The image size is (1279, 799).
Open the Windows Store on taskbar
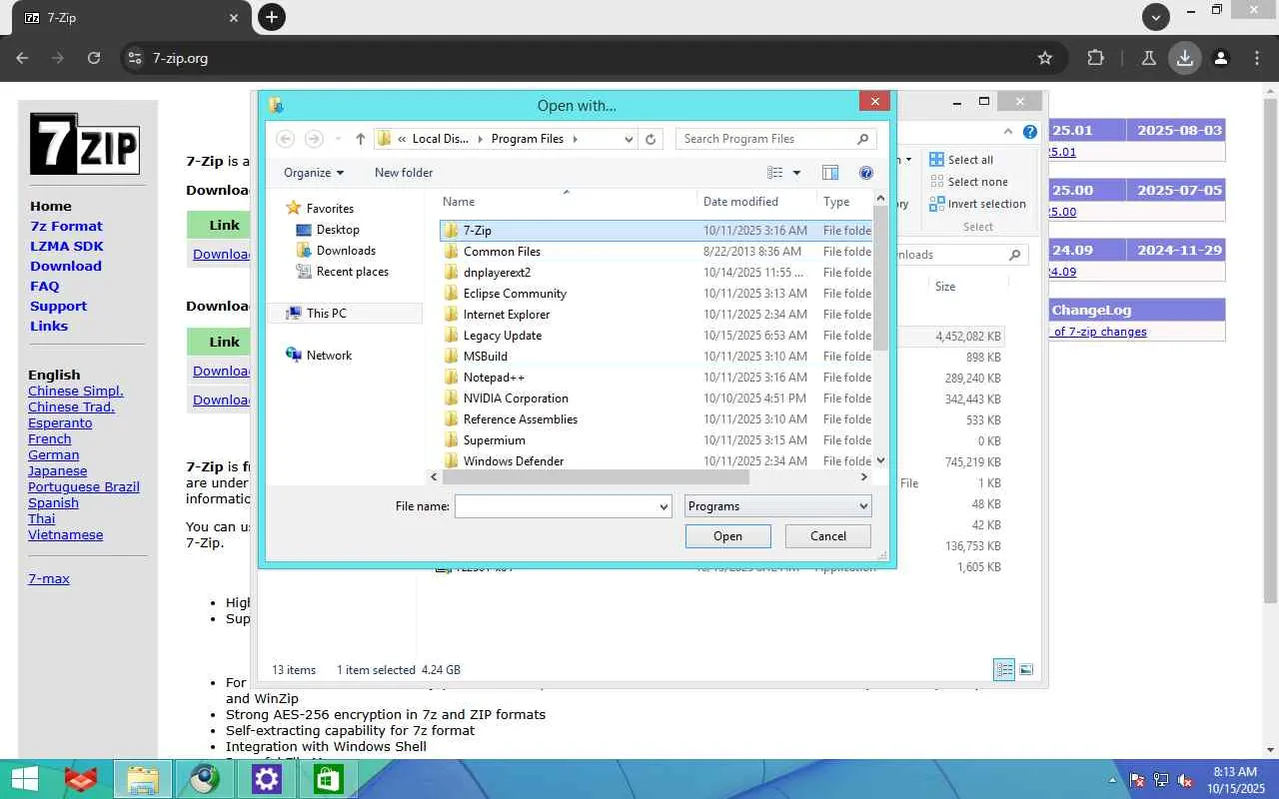click(329, 779)
